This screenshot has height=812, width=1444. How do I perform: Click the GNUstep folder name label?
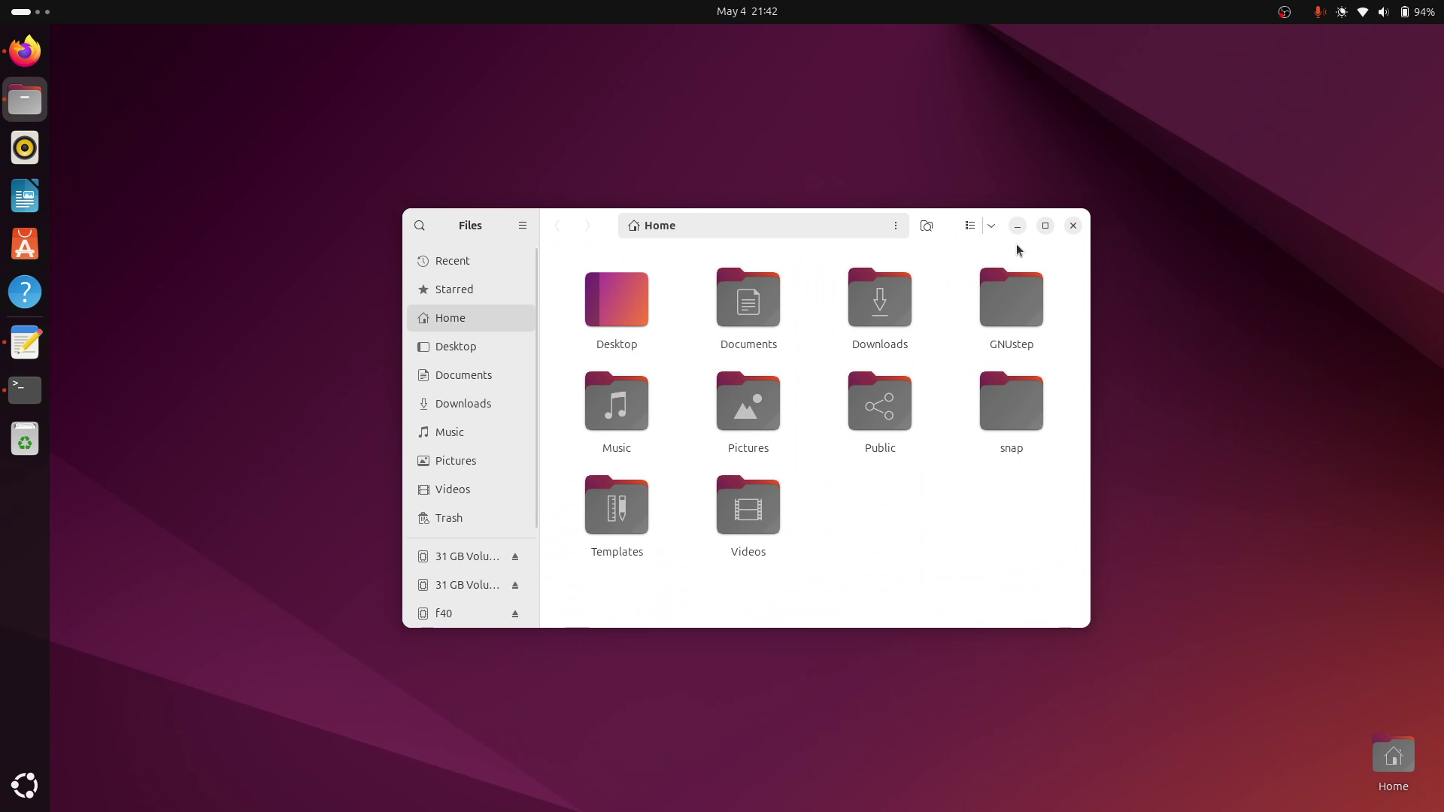tap(1012, 344)
